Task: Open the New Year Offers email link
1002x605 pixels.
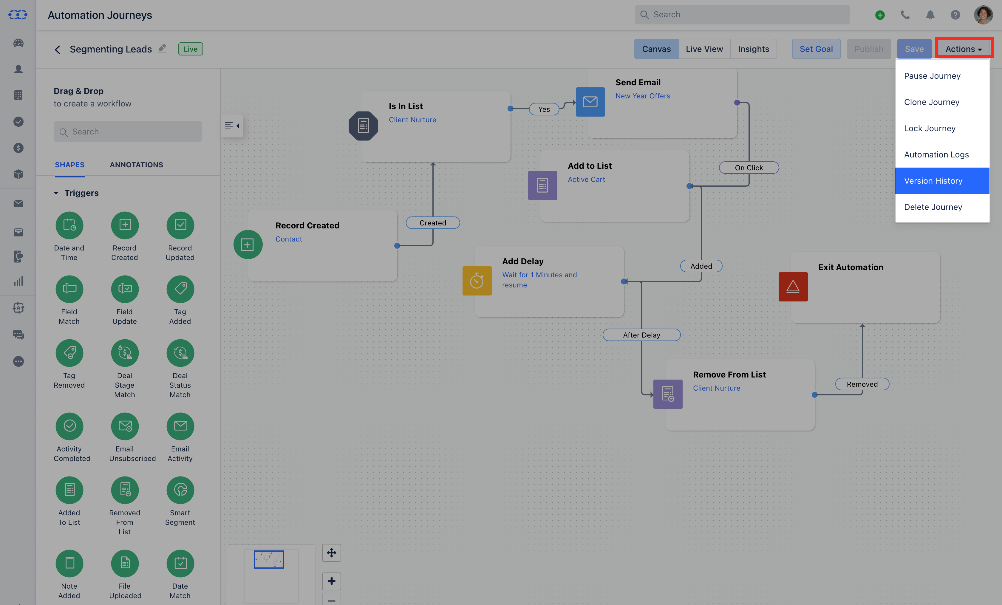Action: (x=643, y=96)
